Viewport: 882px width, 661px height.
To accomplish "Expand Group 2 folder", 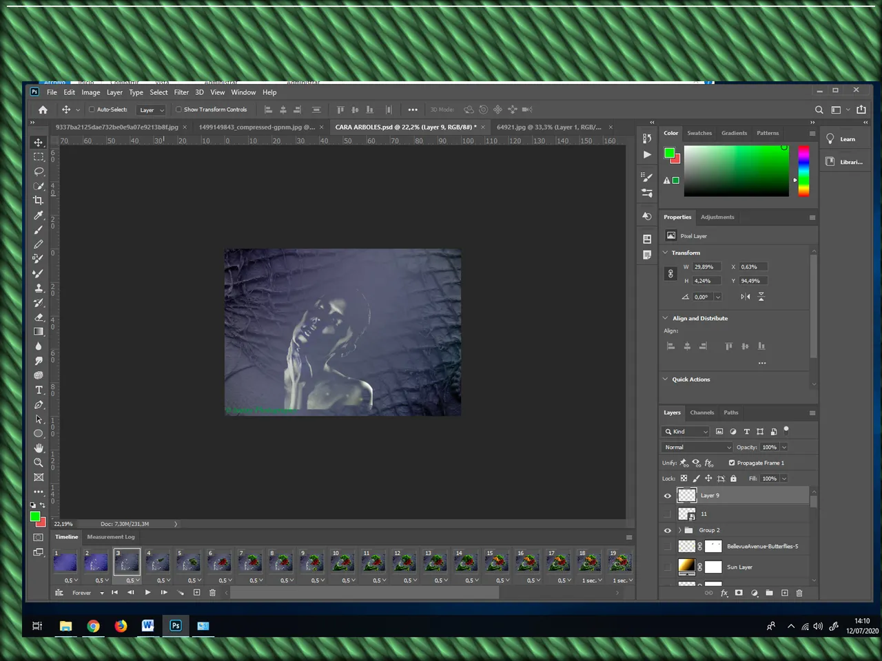I will [679, 530].
